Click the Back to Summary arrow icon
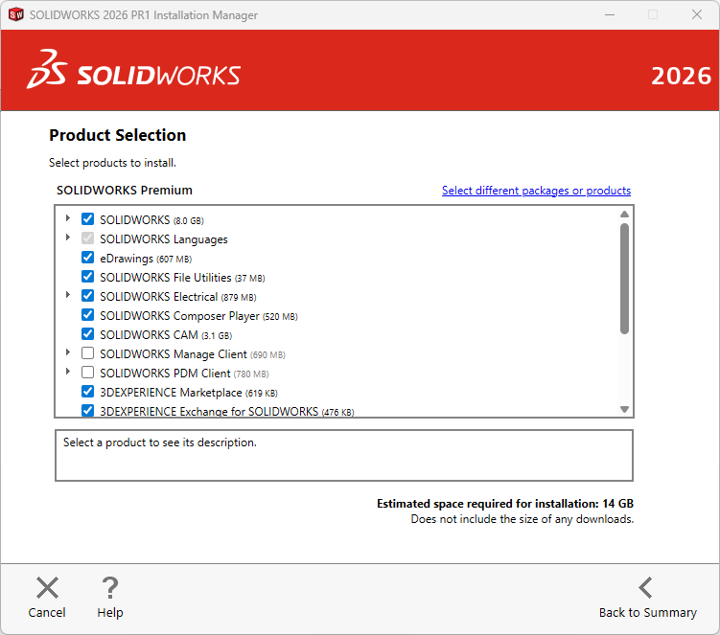 (646, 588)
